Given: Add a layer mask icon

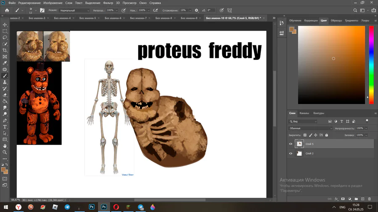Looking at the screenshot, I should coord(343,199).
